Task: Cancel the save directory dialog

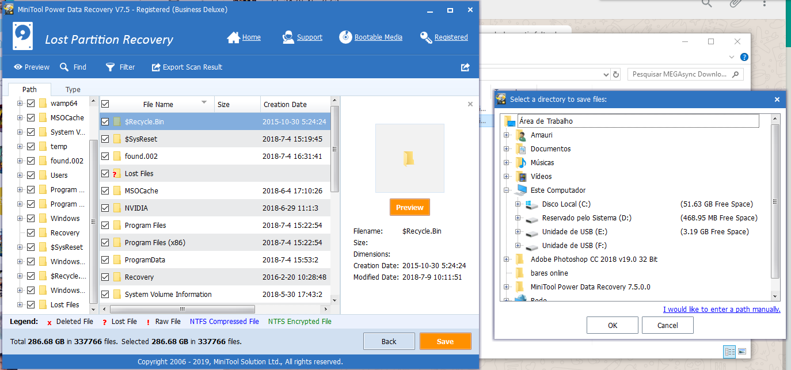Action: pyautogui.click(x=668, y=325)
